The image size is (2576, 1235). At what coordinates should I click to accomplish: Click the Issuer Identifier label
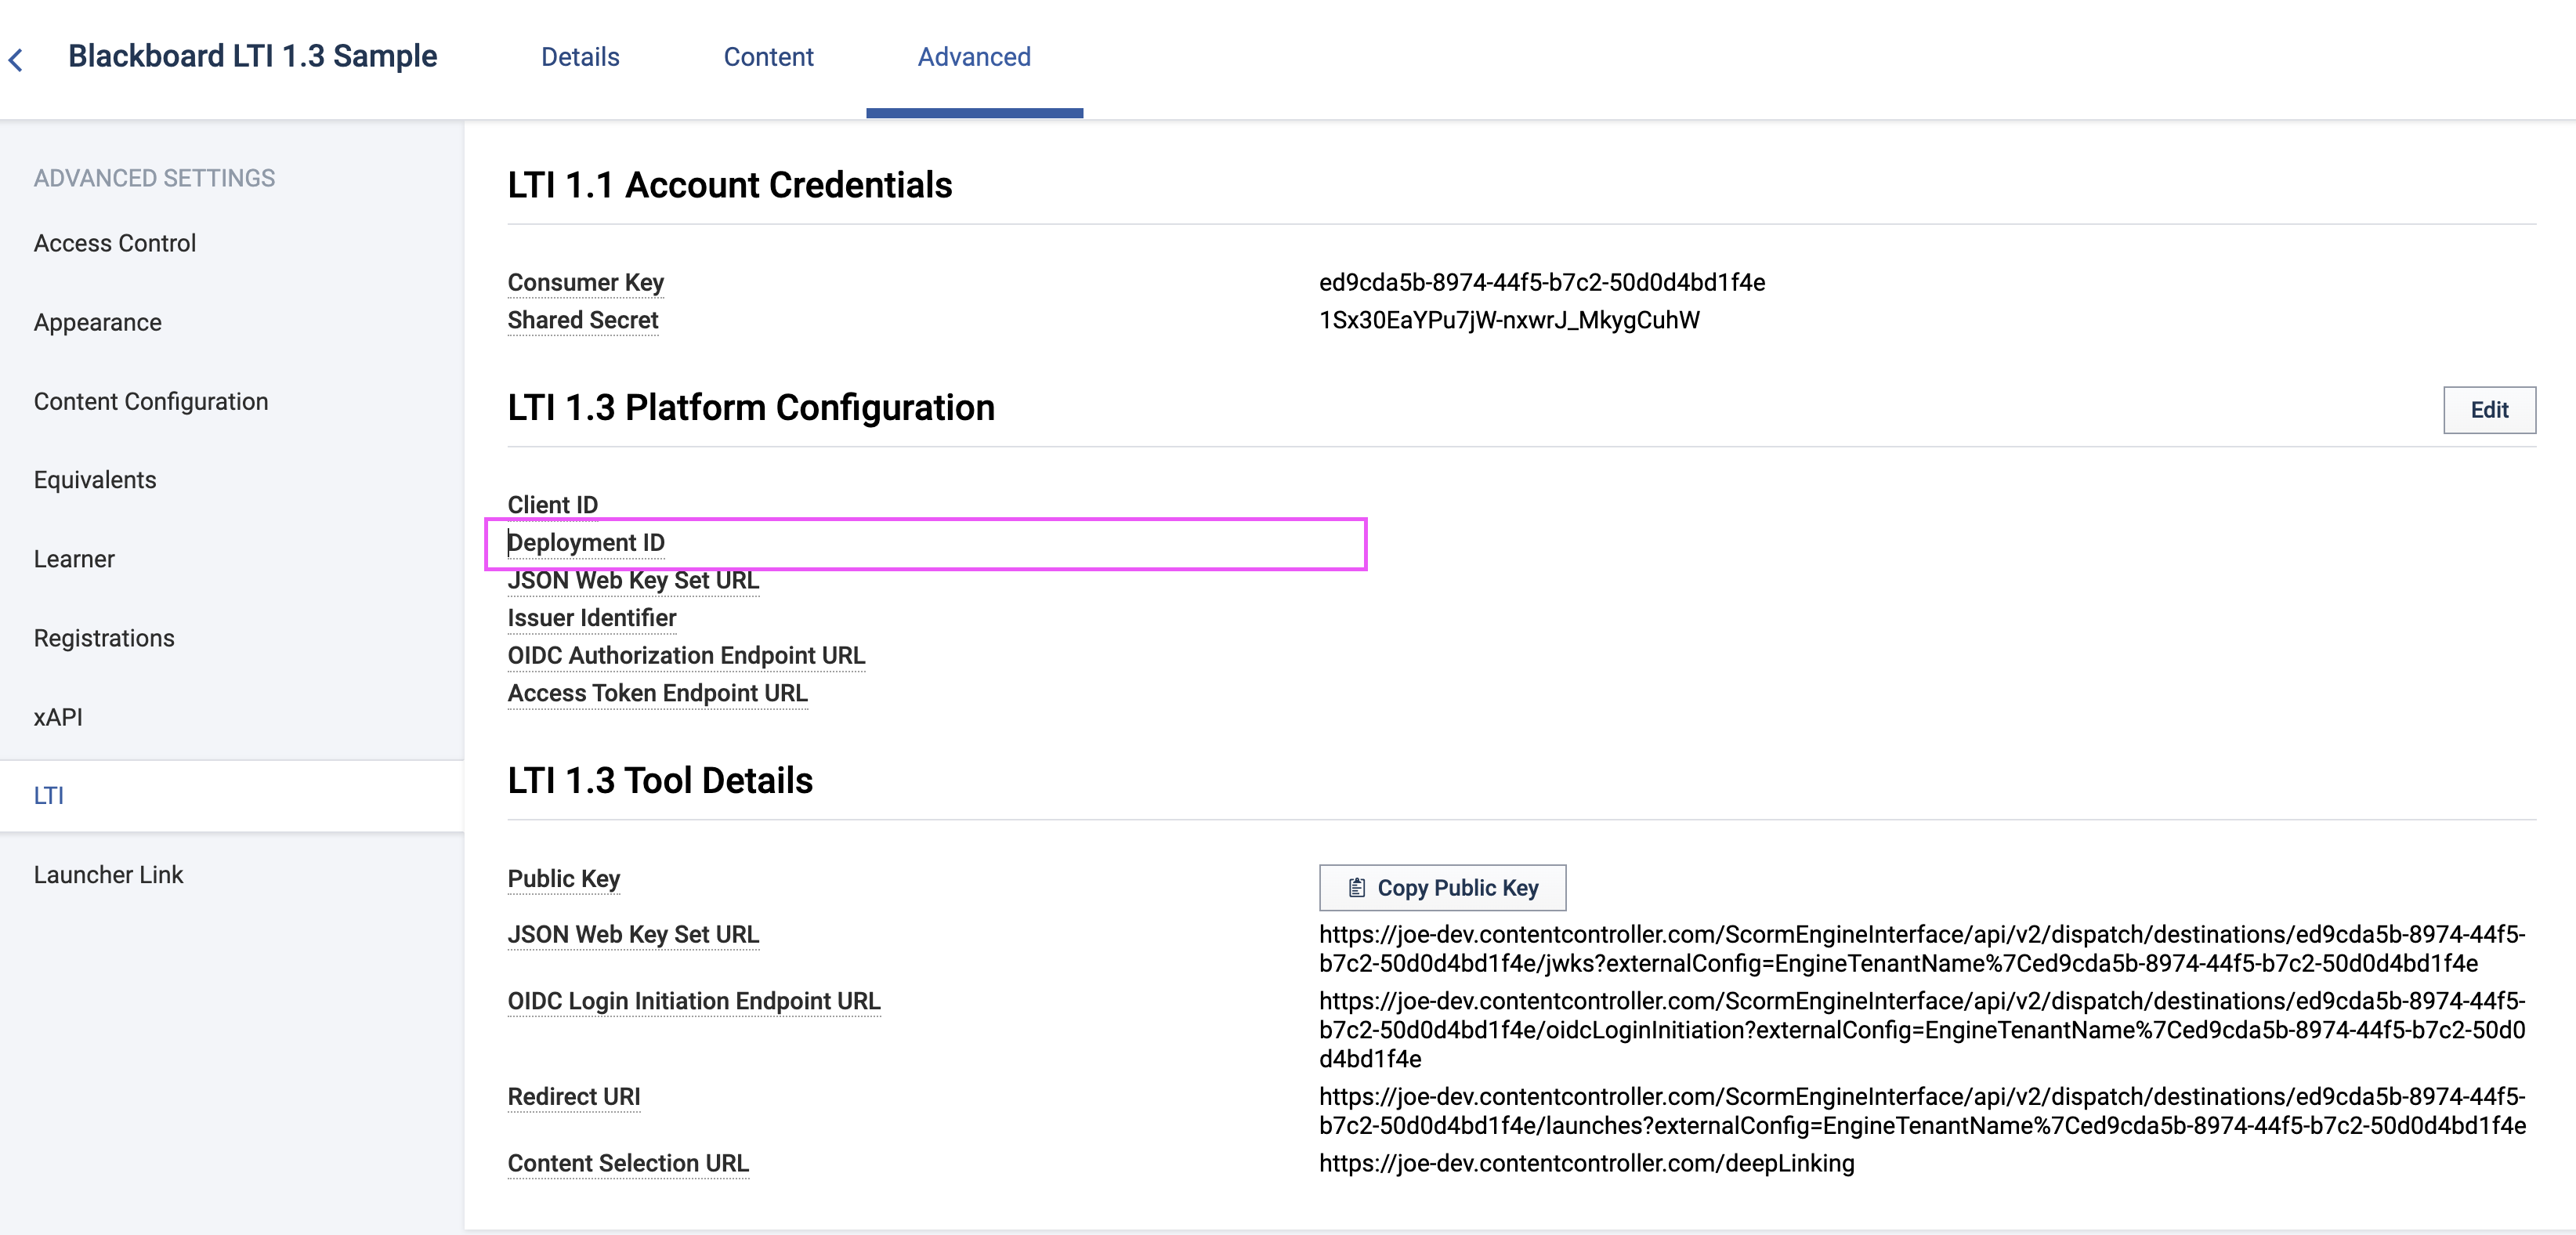point(592,619)
